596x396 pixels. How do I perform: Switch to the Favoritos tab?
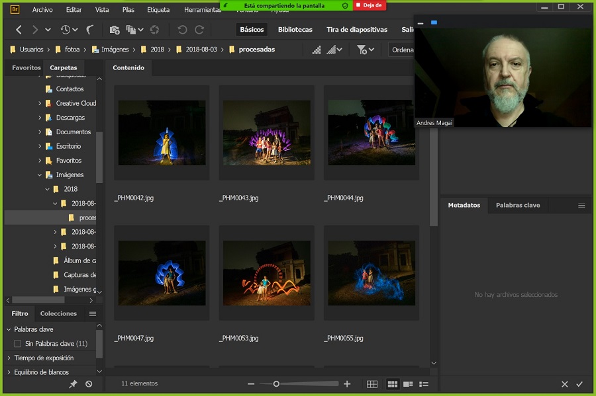[26, 67]
